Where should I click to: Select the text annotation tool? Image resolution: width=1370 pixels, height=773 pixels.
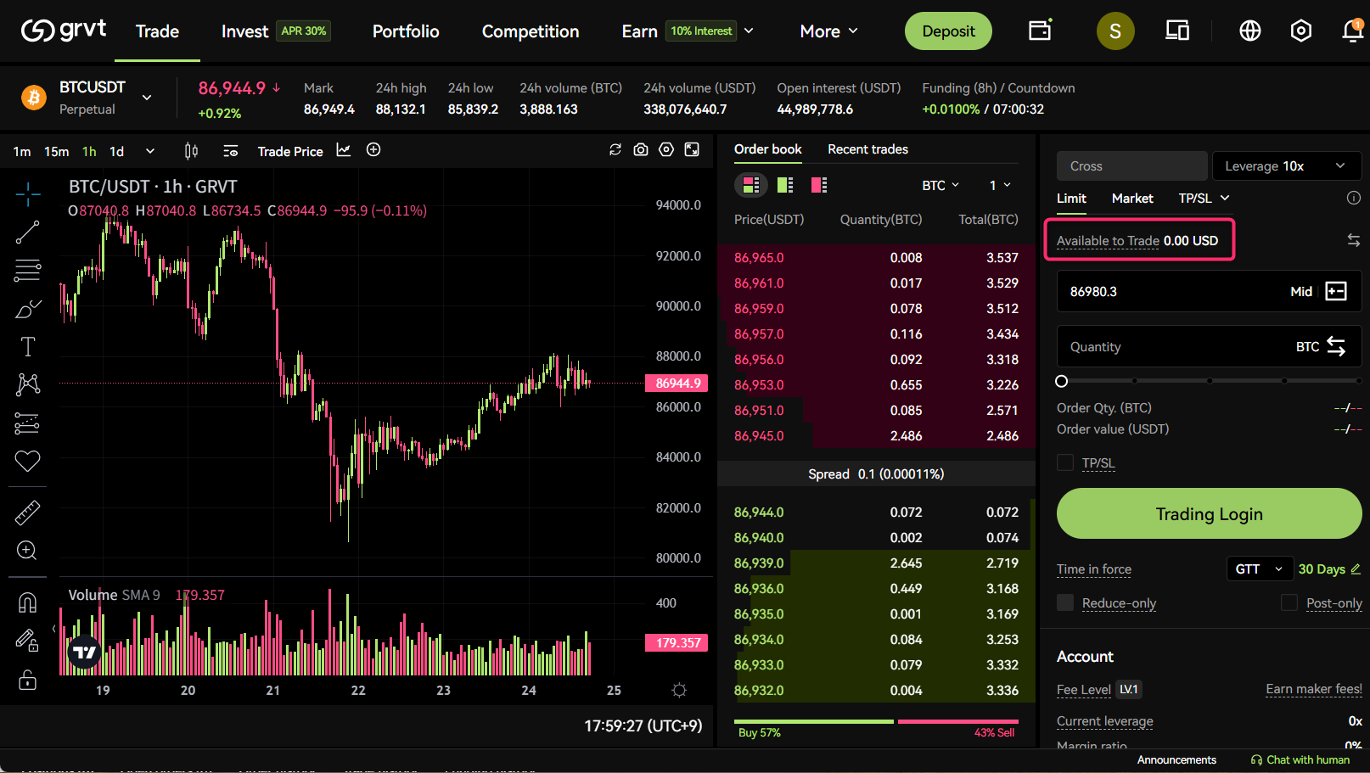point(27,346)
